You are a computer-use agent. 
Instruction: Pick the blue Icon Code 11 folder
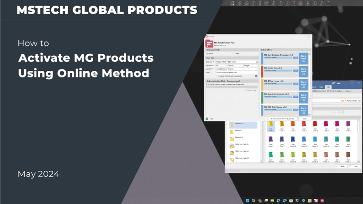click(304, 142)
